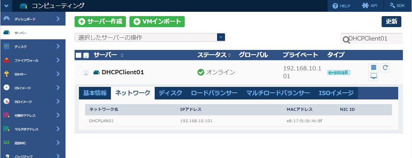The image size is (412, 158).
Task: Tick the DHCPClient01 row checkbox
Action: pos(78,72)
